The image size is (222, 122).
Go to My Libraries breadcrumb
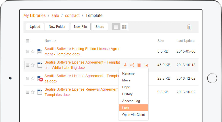pyautogui.click(x=34, y=15)
